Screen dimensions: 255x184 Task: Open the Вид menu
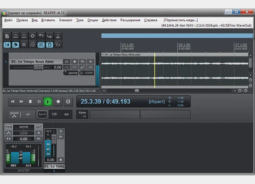point(35,20)
